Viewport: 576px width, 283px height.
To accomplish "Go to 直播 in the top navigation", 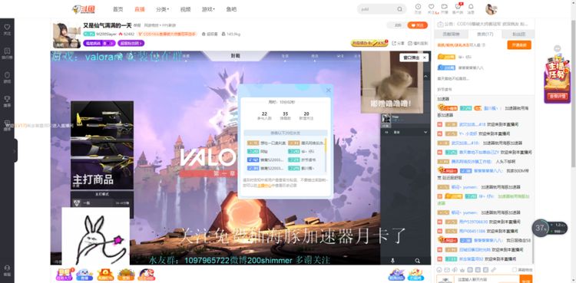I will [x=140, y=9].
